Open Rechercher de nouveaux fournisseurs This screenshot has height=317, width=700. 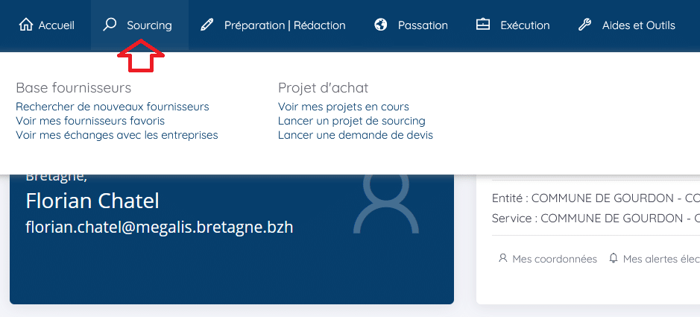click(113, 107)
